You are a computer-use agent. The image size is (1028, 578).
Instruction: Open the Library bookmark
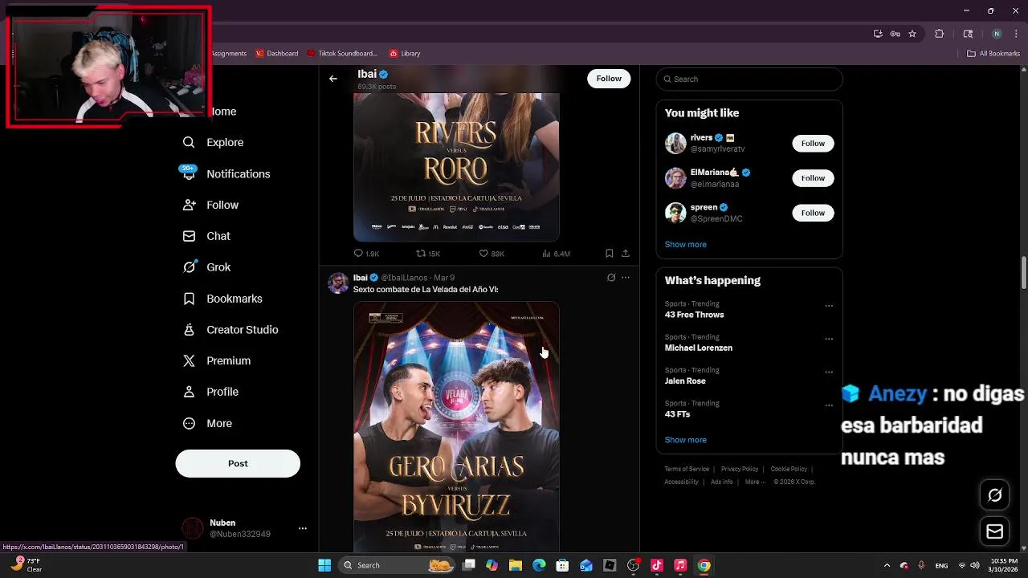[405, 54]
